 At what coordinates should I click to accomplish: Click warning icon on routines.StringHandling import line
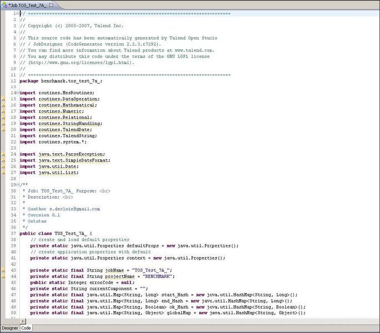point(2,123)
